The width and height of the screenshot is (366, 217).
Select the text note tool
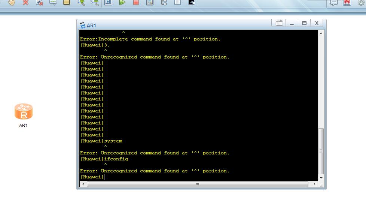point(53,3)
